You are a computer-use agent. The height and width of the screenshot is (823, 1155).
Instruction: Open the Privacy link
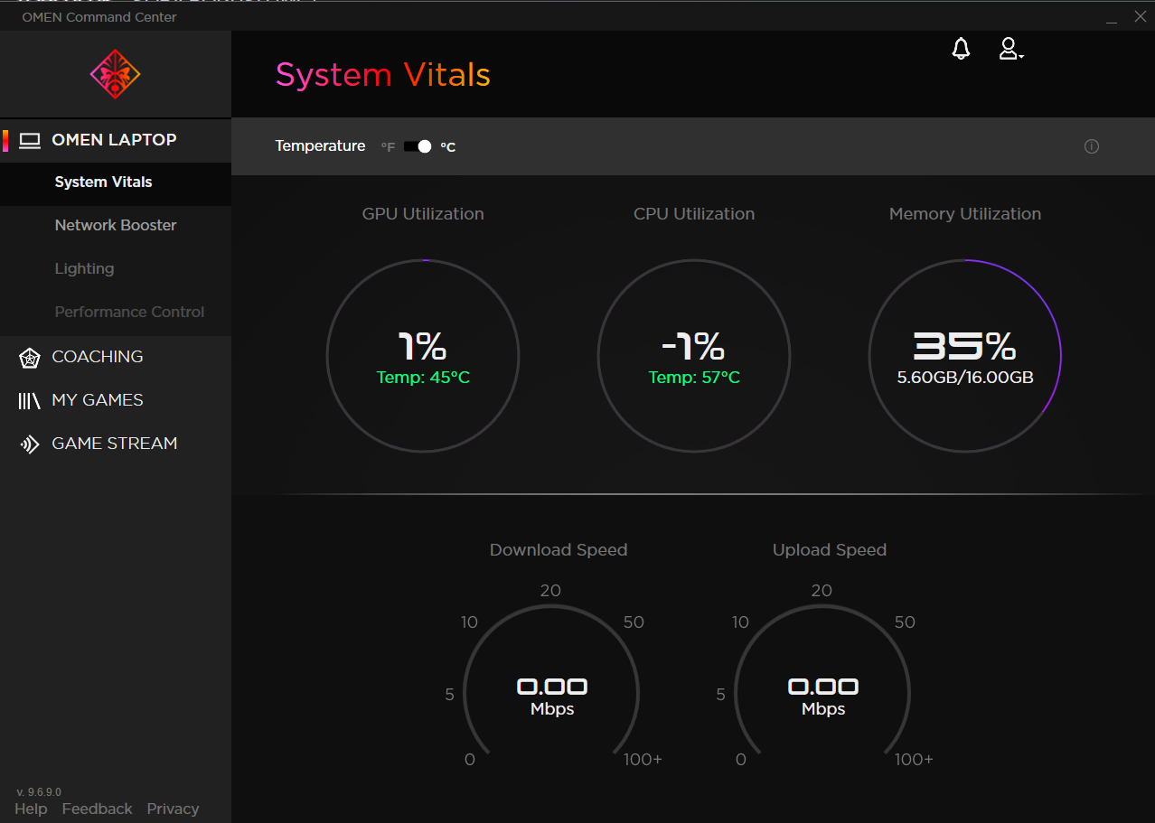click(173, 809)
